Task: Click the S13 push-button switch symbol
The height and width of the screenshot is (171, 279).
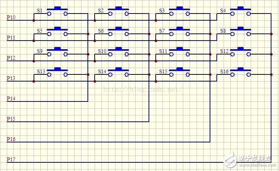Action: point(57,73)
